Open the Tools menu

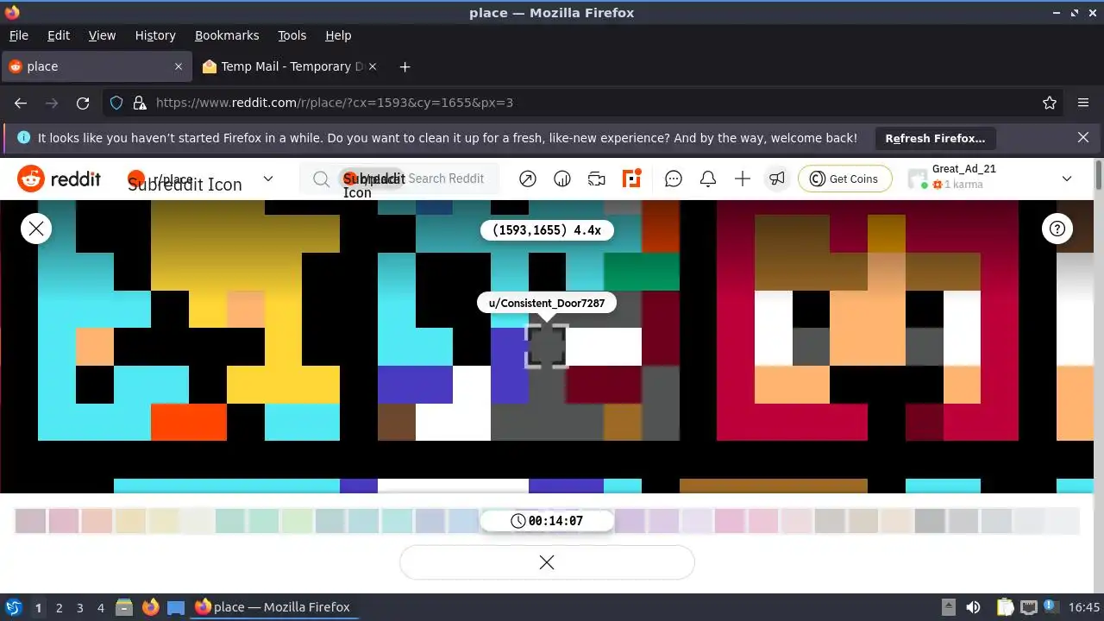(x=292, y=35)
